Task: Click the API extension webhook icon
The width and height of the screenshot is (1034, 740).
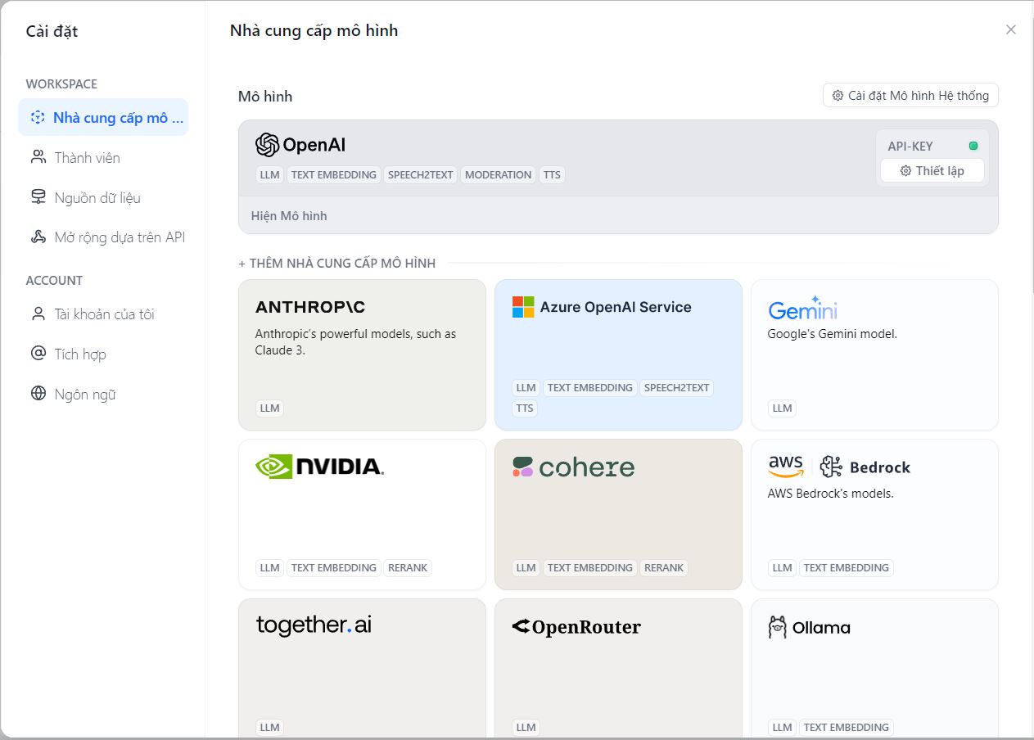Action: coord(38,237)
